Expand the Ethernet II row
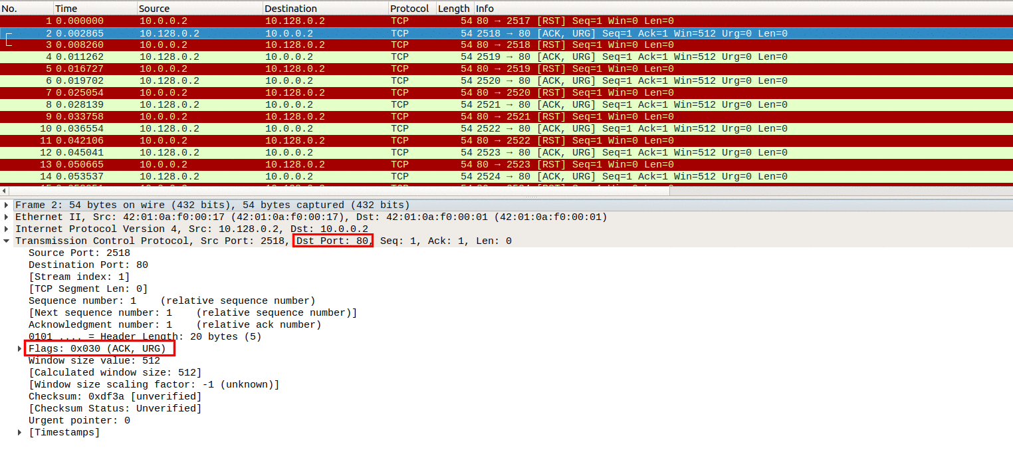The image size is (1013, 466). (x=7, y=217)
